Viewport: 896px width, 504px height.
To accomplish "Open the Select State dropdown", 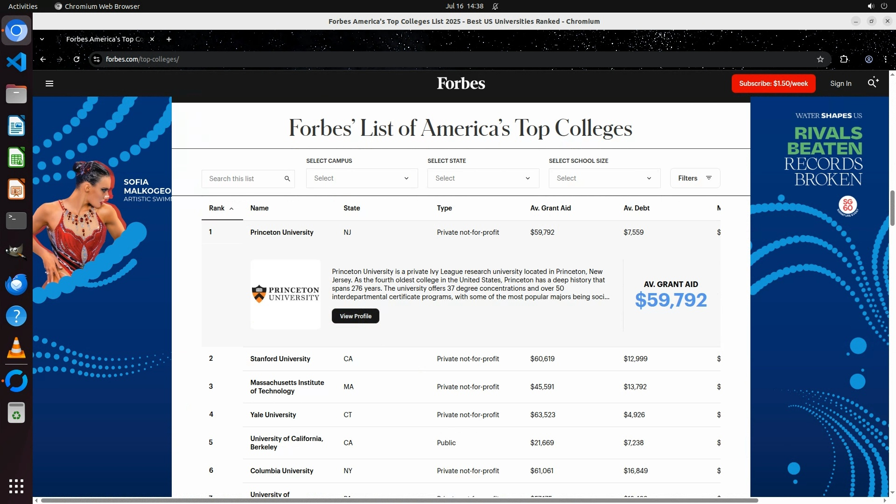I will (483, 178).
